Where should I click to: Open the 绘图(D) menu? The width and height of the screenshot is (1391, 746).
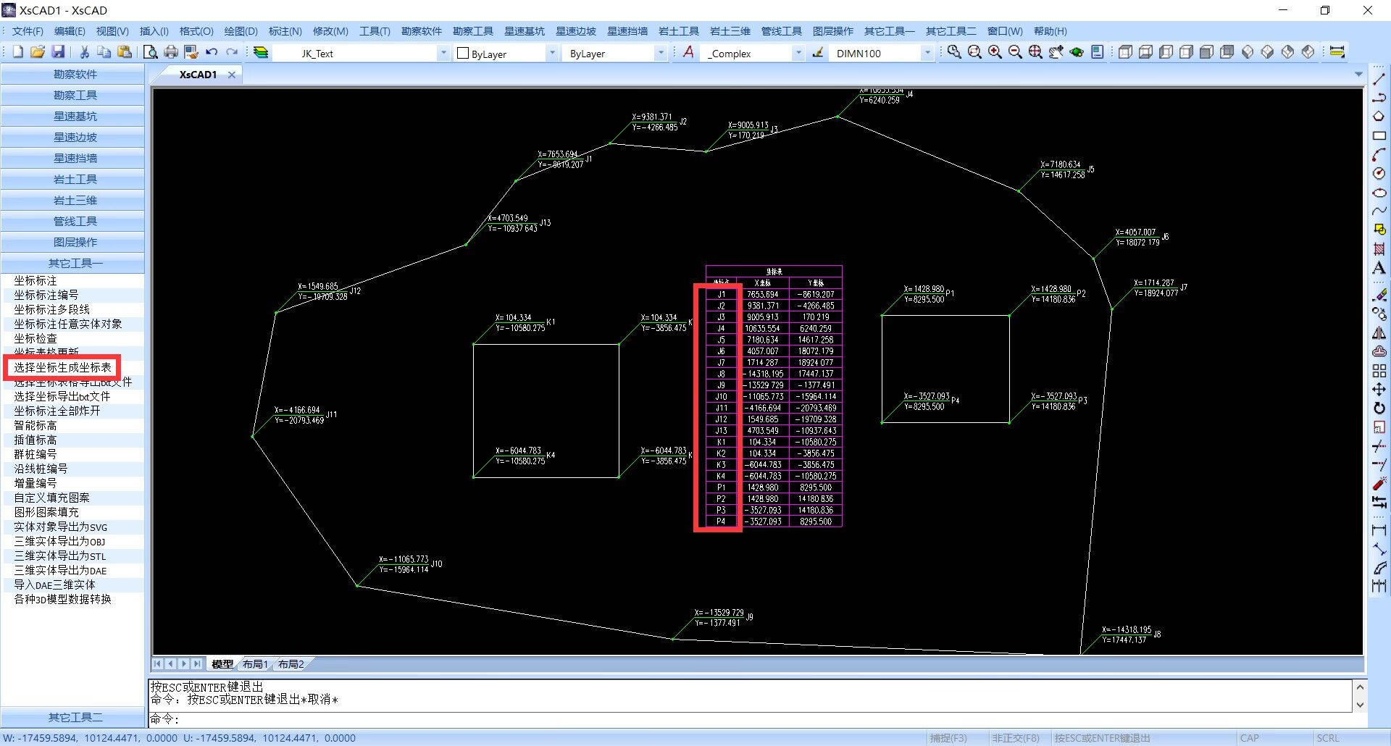241,31
